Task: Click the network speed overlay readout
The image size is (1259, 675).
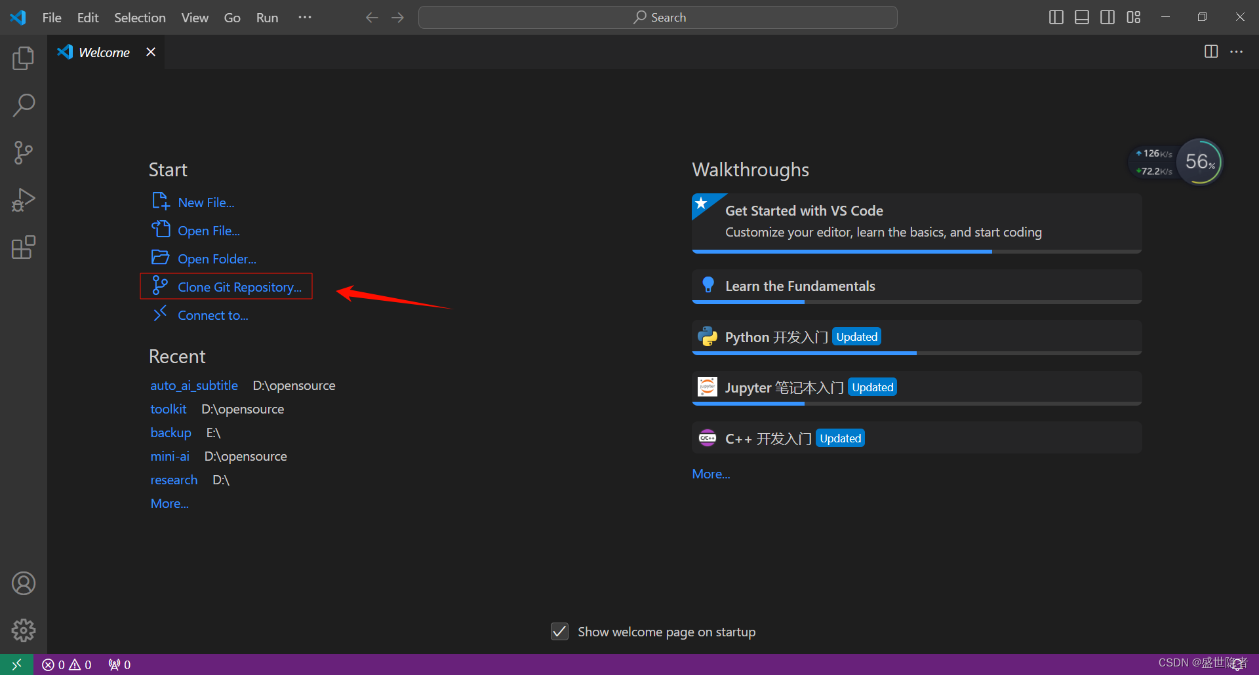Action: (x=1154, y=162)
